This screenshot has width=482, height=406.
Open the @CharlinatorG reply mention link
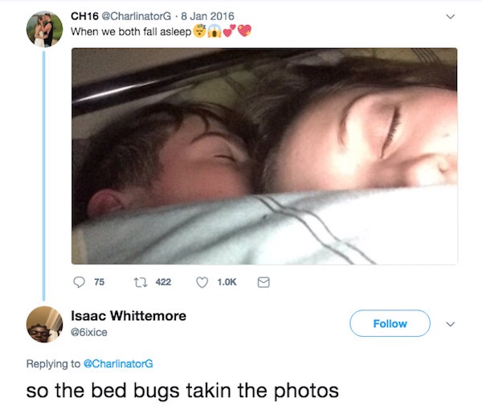point(118,364)
